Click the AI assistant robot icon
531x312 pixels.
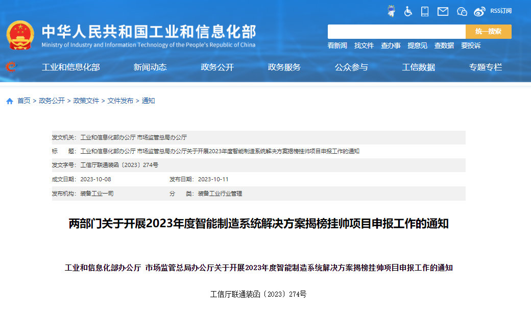click(x=392, y=11)
